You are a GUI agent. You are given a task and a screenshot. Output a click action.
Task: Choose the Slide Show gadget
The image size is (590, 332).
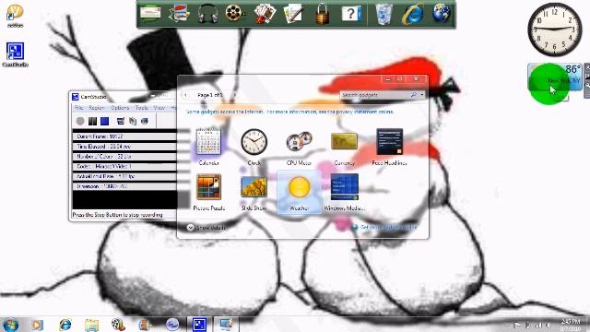point(254,192)
